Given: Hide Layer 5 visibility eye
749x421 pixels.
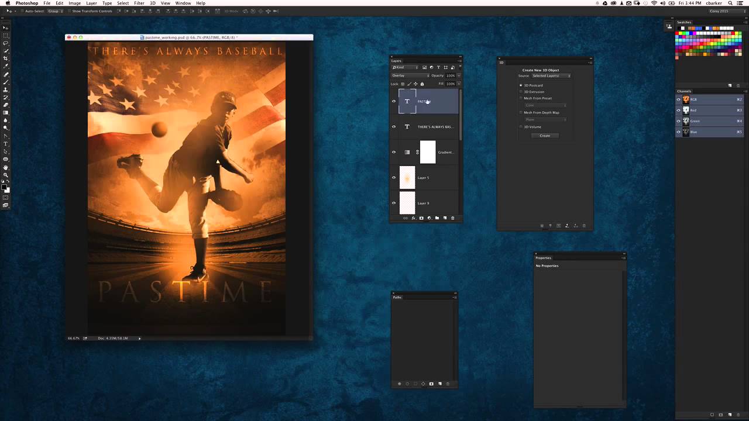Looking at the screenshot, I should click(x=393, y=178).
